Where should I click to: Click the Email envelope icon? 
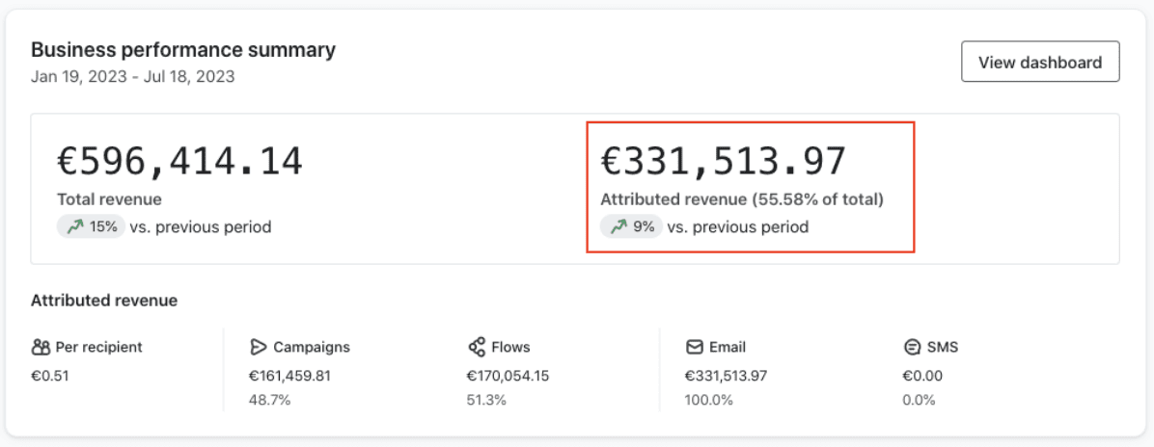694,347
